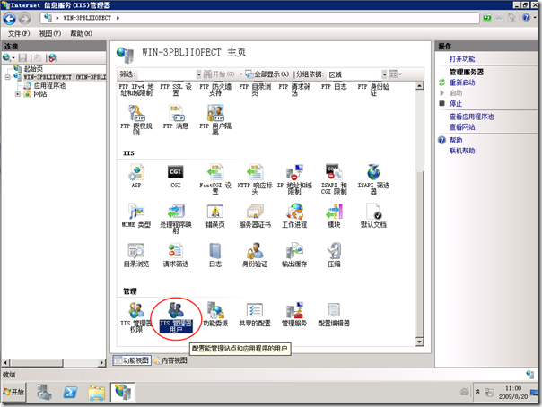Switch to 内容视图 tab

(x=170, y=360)
